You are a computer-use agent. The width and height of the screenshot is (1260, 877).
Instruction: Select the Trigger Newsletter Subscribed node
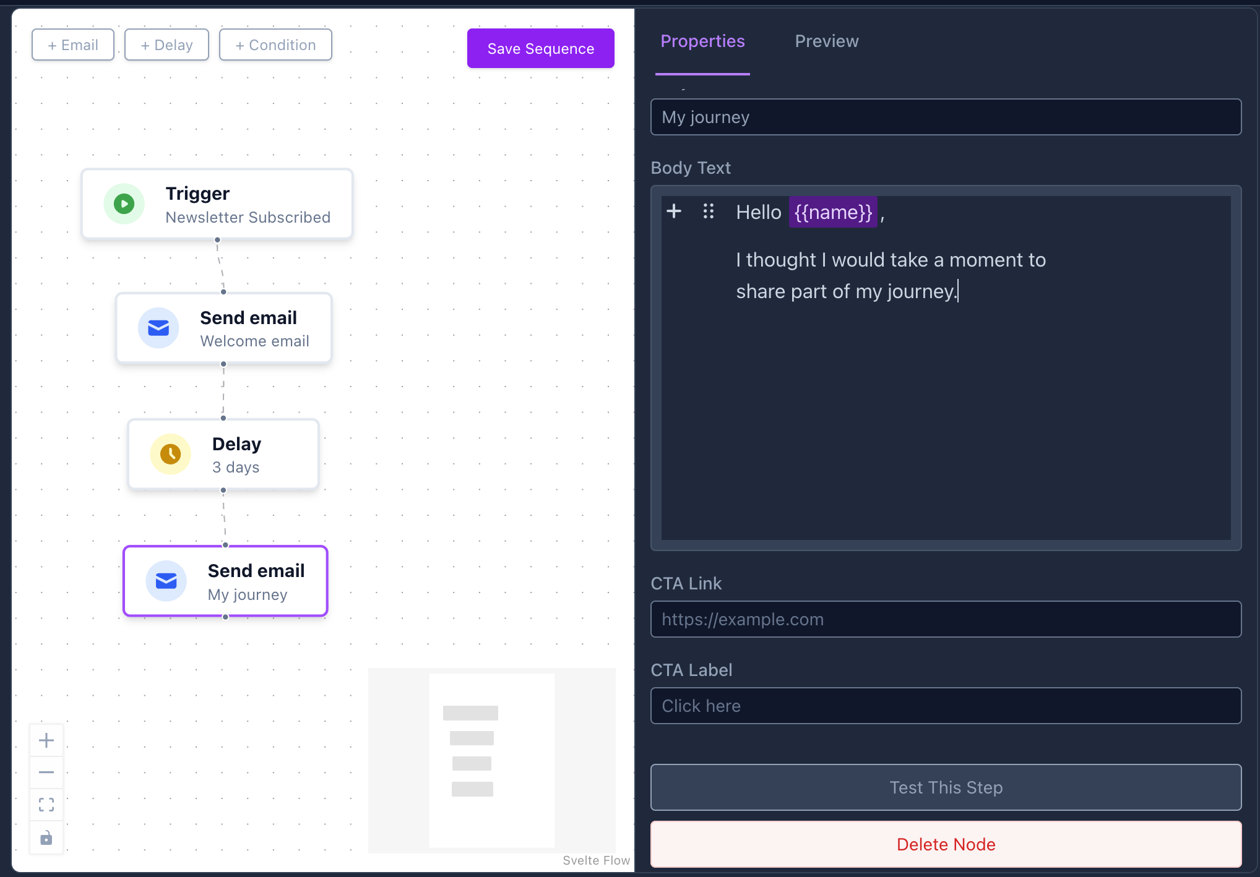coord(217,203)
